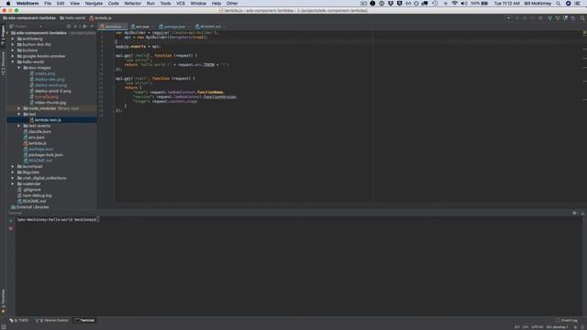Select the Terminal tool window tab
The height and width of the screenshot is (330, 587).
point(84,320)
